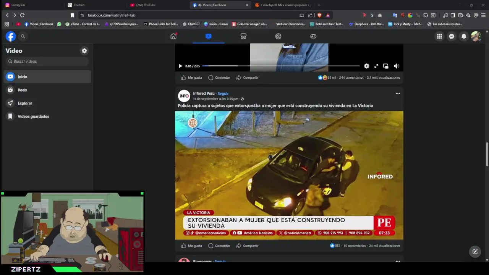Open the Rick y Morty bookmark
Viewport: 489px width, 275px height.
coord(405,24)
